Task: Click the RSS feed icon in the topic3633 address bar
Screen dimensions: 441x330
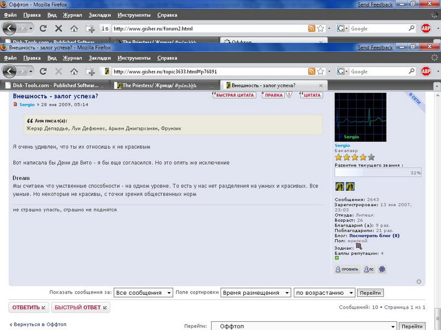Action: pyautogui.click(x=311, y=71)
